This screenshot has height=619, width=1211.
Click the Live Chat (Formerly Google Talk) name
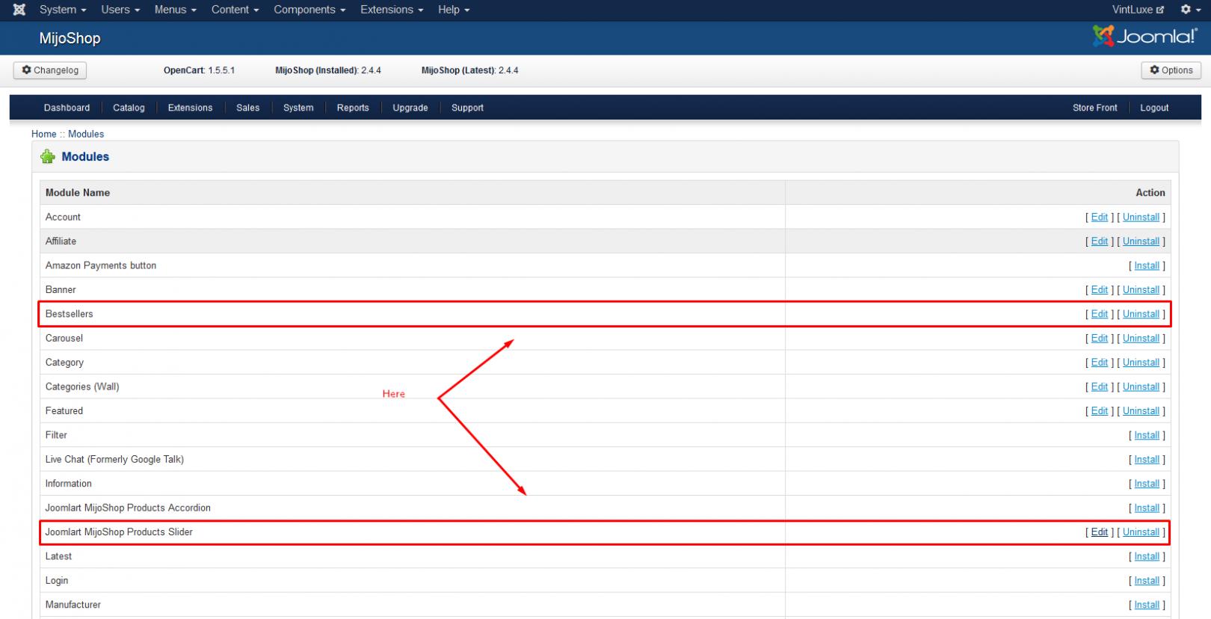[x=114, y=459]
